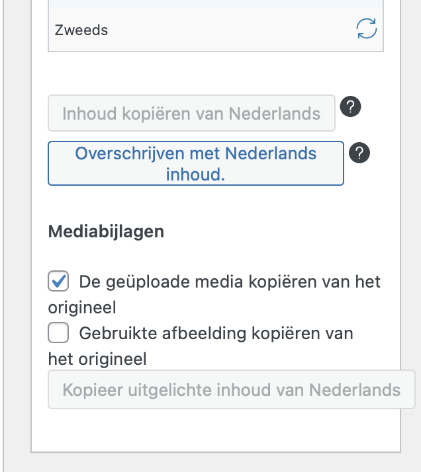Click label text Gebruikte afbeelding kopiëren van
Viewport: 421px width, 472px height.
[x=216, y=334]
